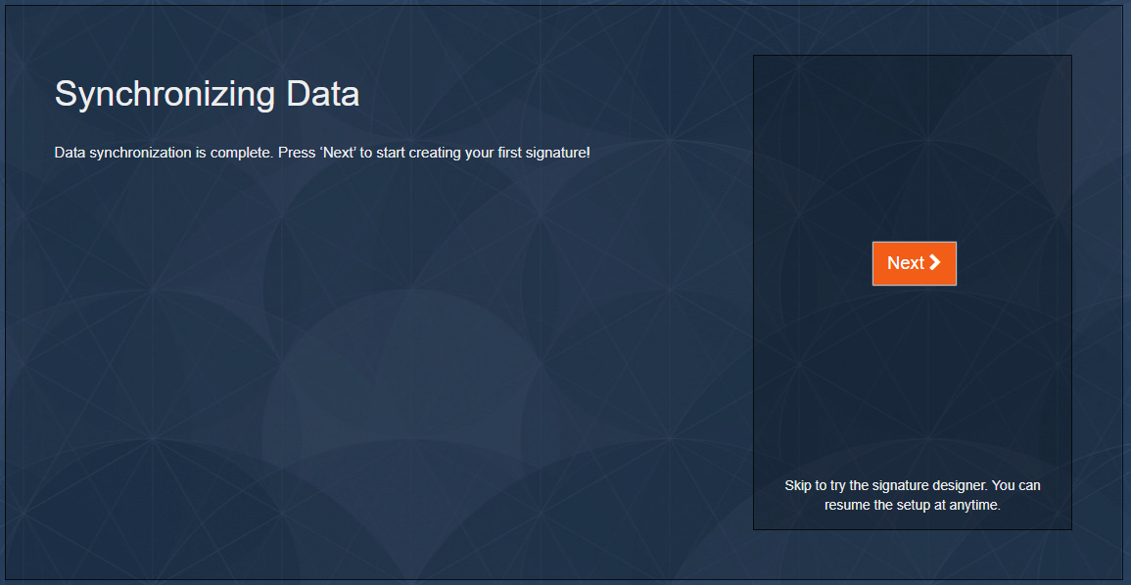Click the quoted 'Next' in the message
This screenshot has height=585, width=1131.
pyautogui.click(x=338, y=153)
